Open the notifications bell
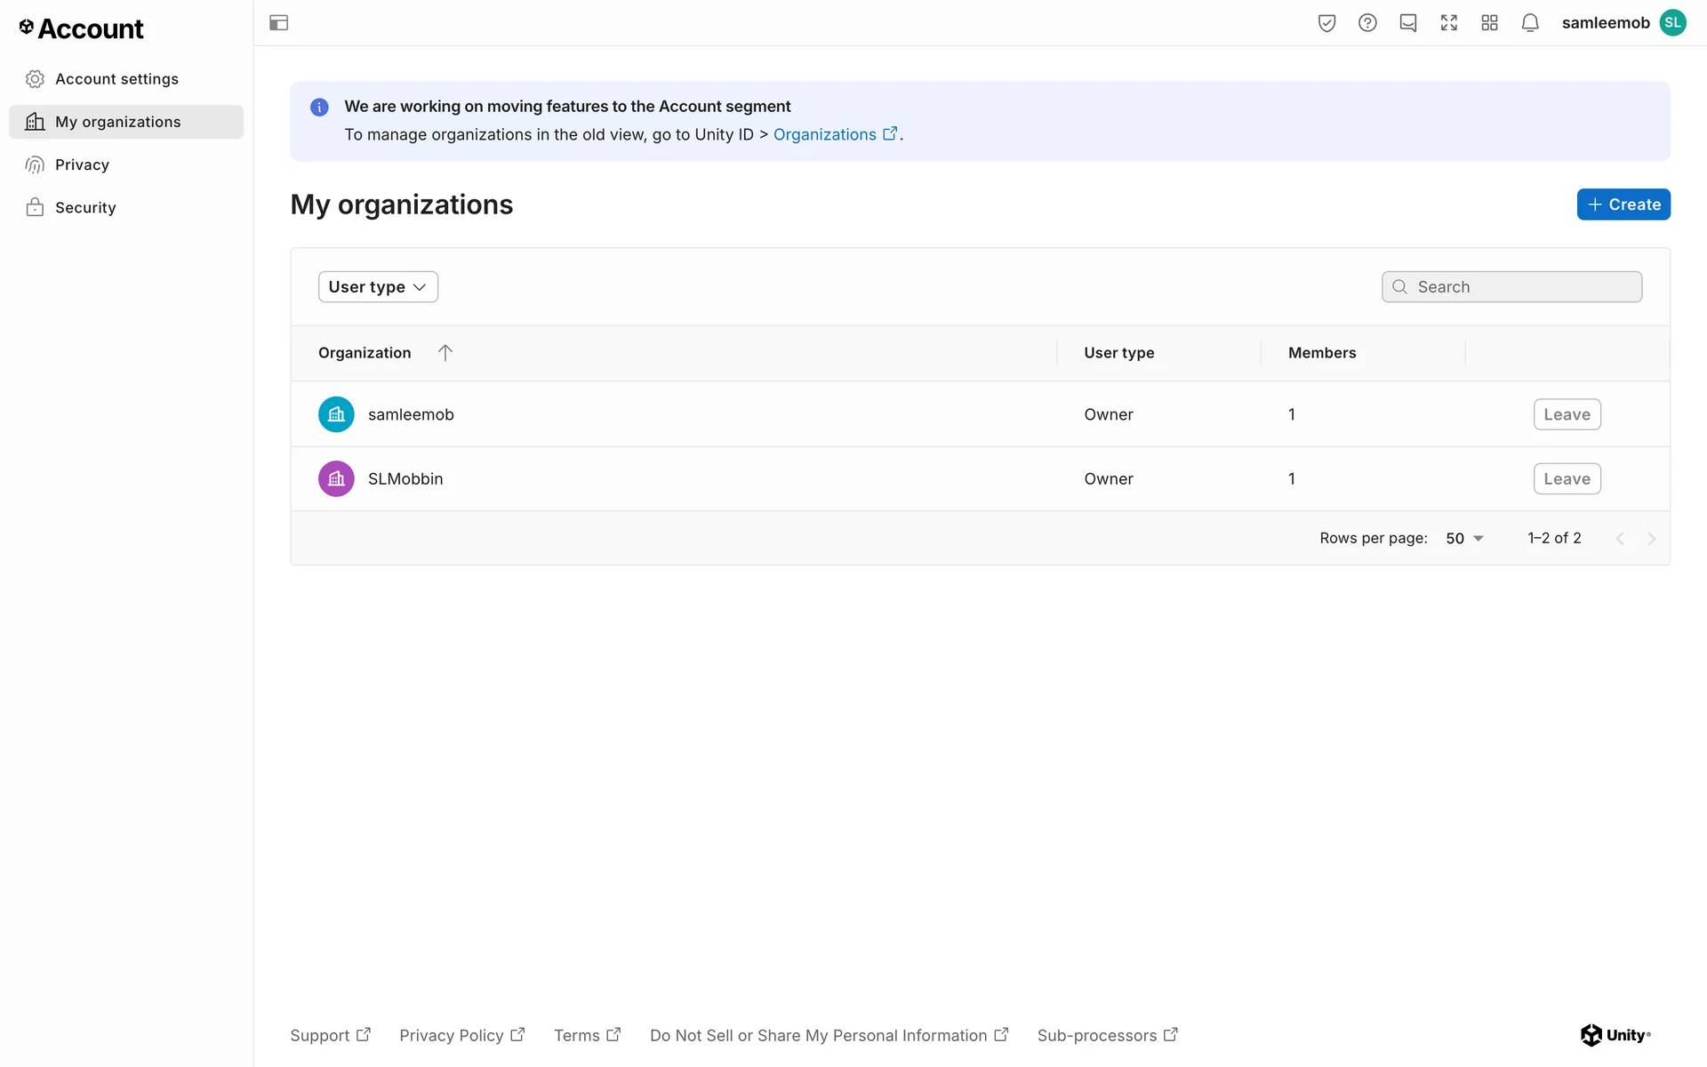 pyautogui.click(x=1530, y=23)
